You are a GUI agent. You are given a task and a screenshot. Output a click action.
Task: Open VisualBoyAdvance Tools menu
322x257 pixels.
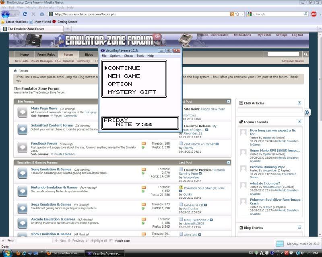[140, 56]
